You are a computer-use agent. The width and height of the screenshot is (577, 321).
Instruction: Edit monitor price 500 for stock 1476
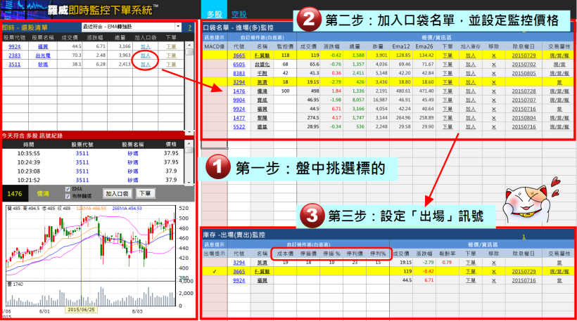(x=285, y=91)
